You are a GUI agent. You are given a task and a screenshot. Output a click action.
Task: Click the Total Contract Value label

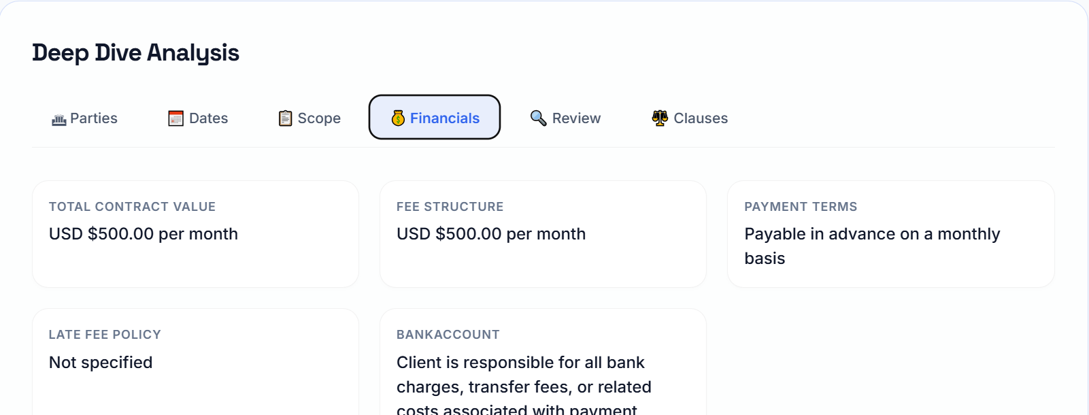[132, 206]
